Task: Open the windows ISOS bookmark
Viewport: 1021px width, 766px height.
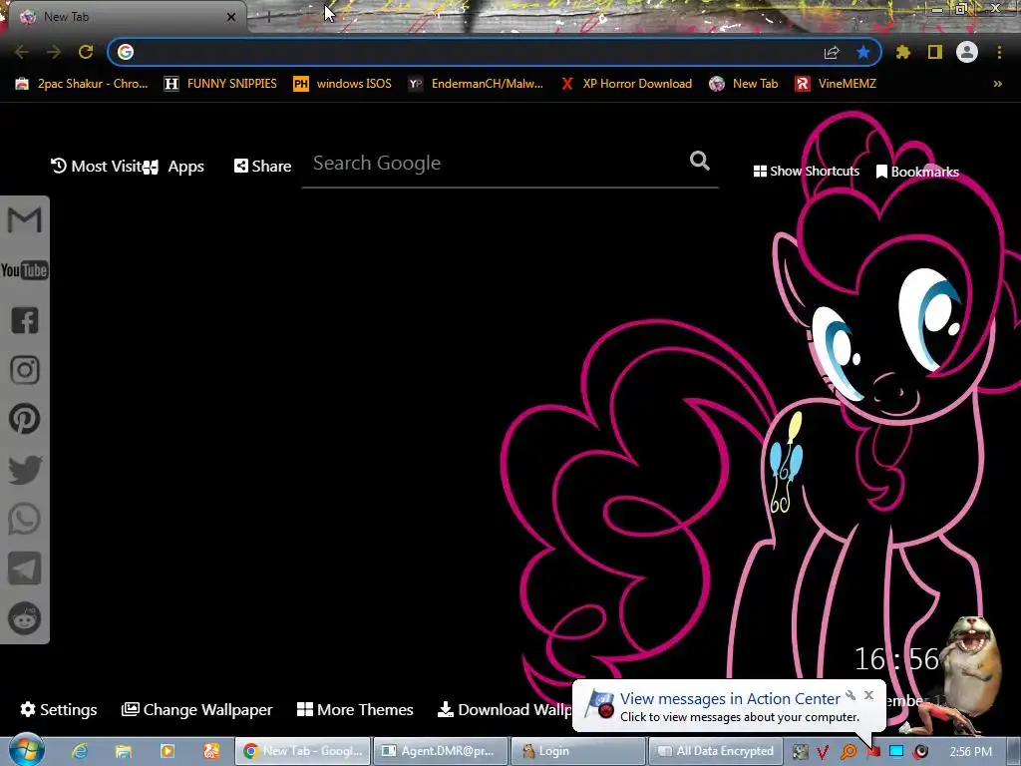Action: 343,84
